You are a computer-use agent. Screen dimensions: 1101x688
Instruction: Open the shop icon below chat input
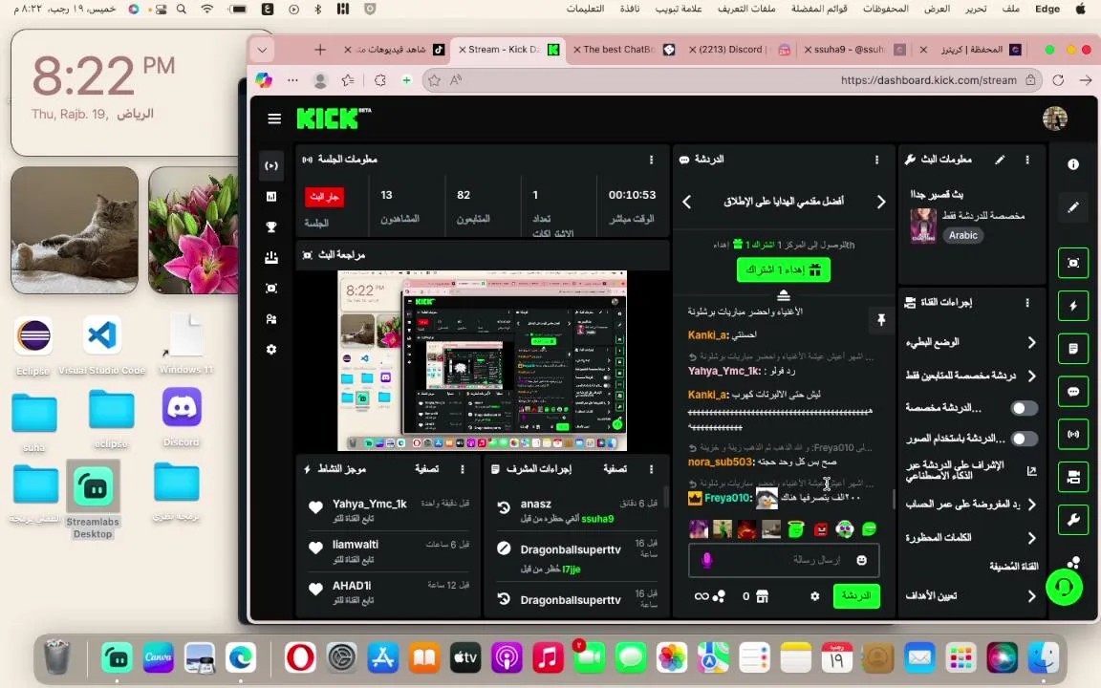(x=763, y=596)
